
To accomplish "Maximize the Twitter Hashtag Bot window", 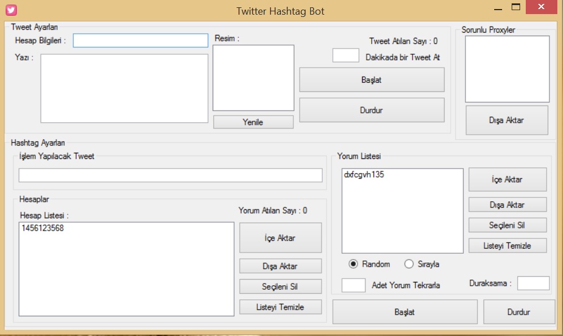I will coord(516,7).
